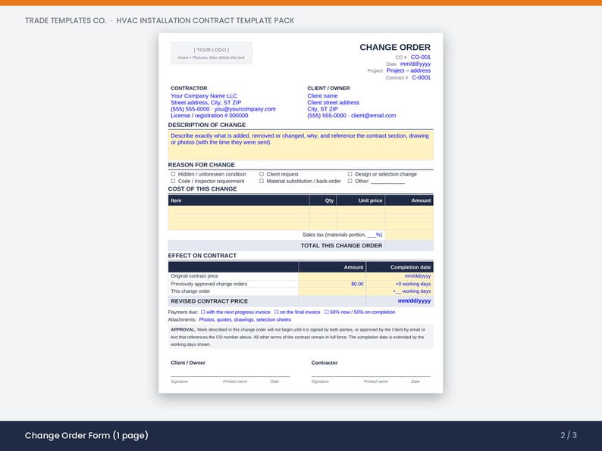Click the 'This change order' row label
The image size is (602, 451).
tap(190, 291)
